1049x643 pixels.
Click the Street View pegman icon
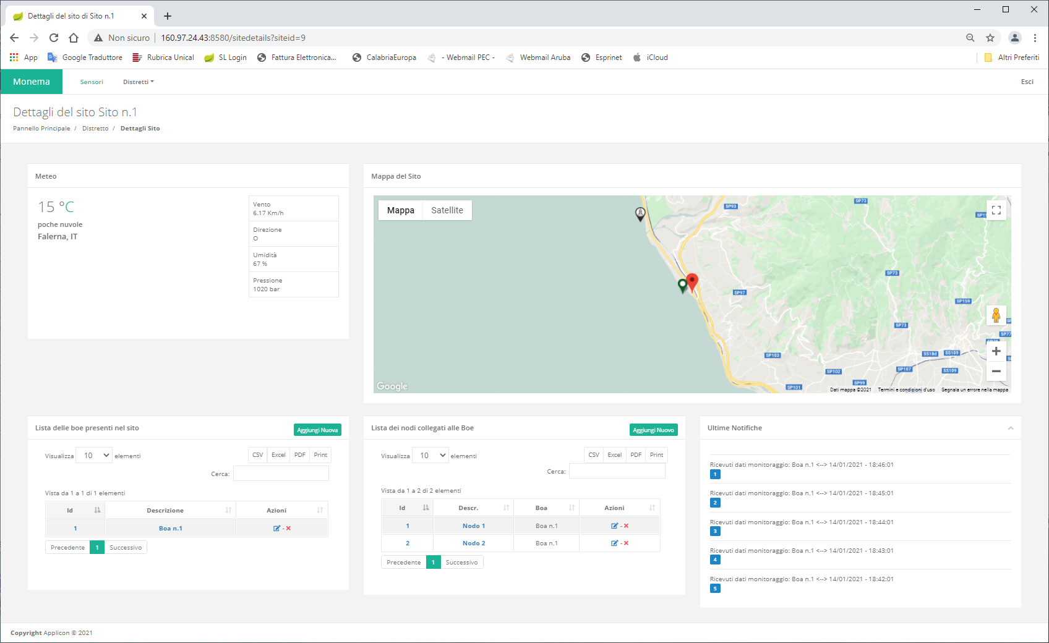[996, 315]
